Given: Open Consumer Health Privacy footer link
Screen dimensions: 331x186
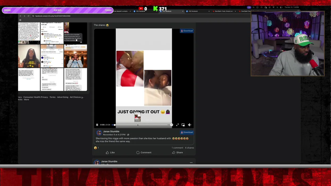Looking at the screenshot, I should tap(35, 97).
